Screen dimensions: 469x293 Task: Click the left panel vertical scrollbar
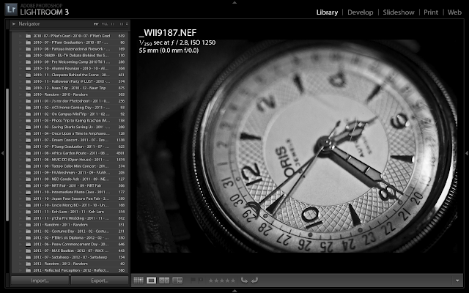7,155
